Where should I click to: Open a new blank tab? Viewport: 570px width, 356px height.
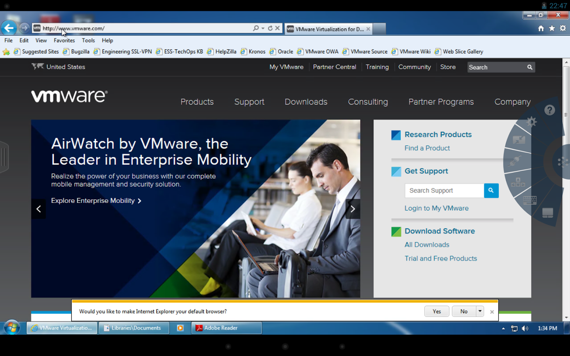pyautogui.click(x=379, y=29)
